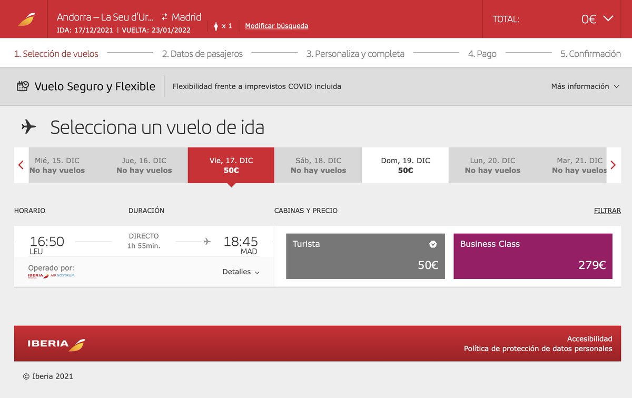Click the Iberia Regional Air Nostrum operator logo

(51, 276)
